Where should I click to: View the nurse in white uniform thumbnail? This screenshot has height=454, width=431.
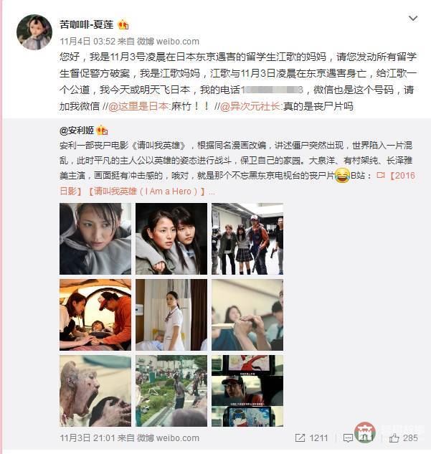pyautogui.click(x=171, y=315)
